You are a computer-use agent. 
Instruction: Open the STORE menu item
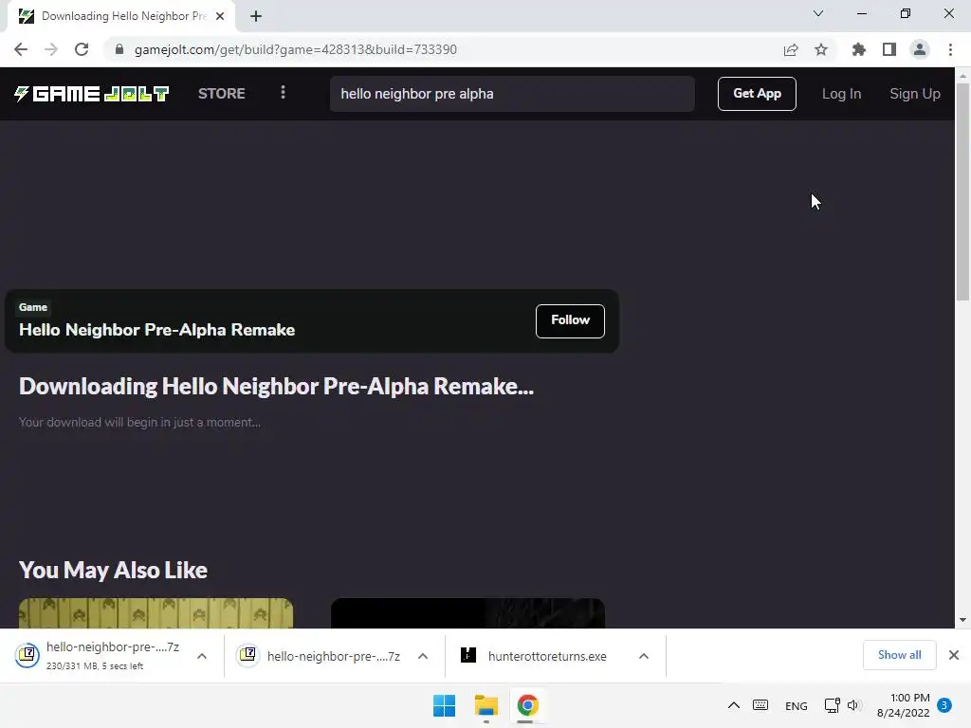coord(222,94)
